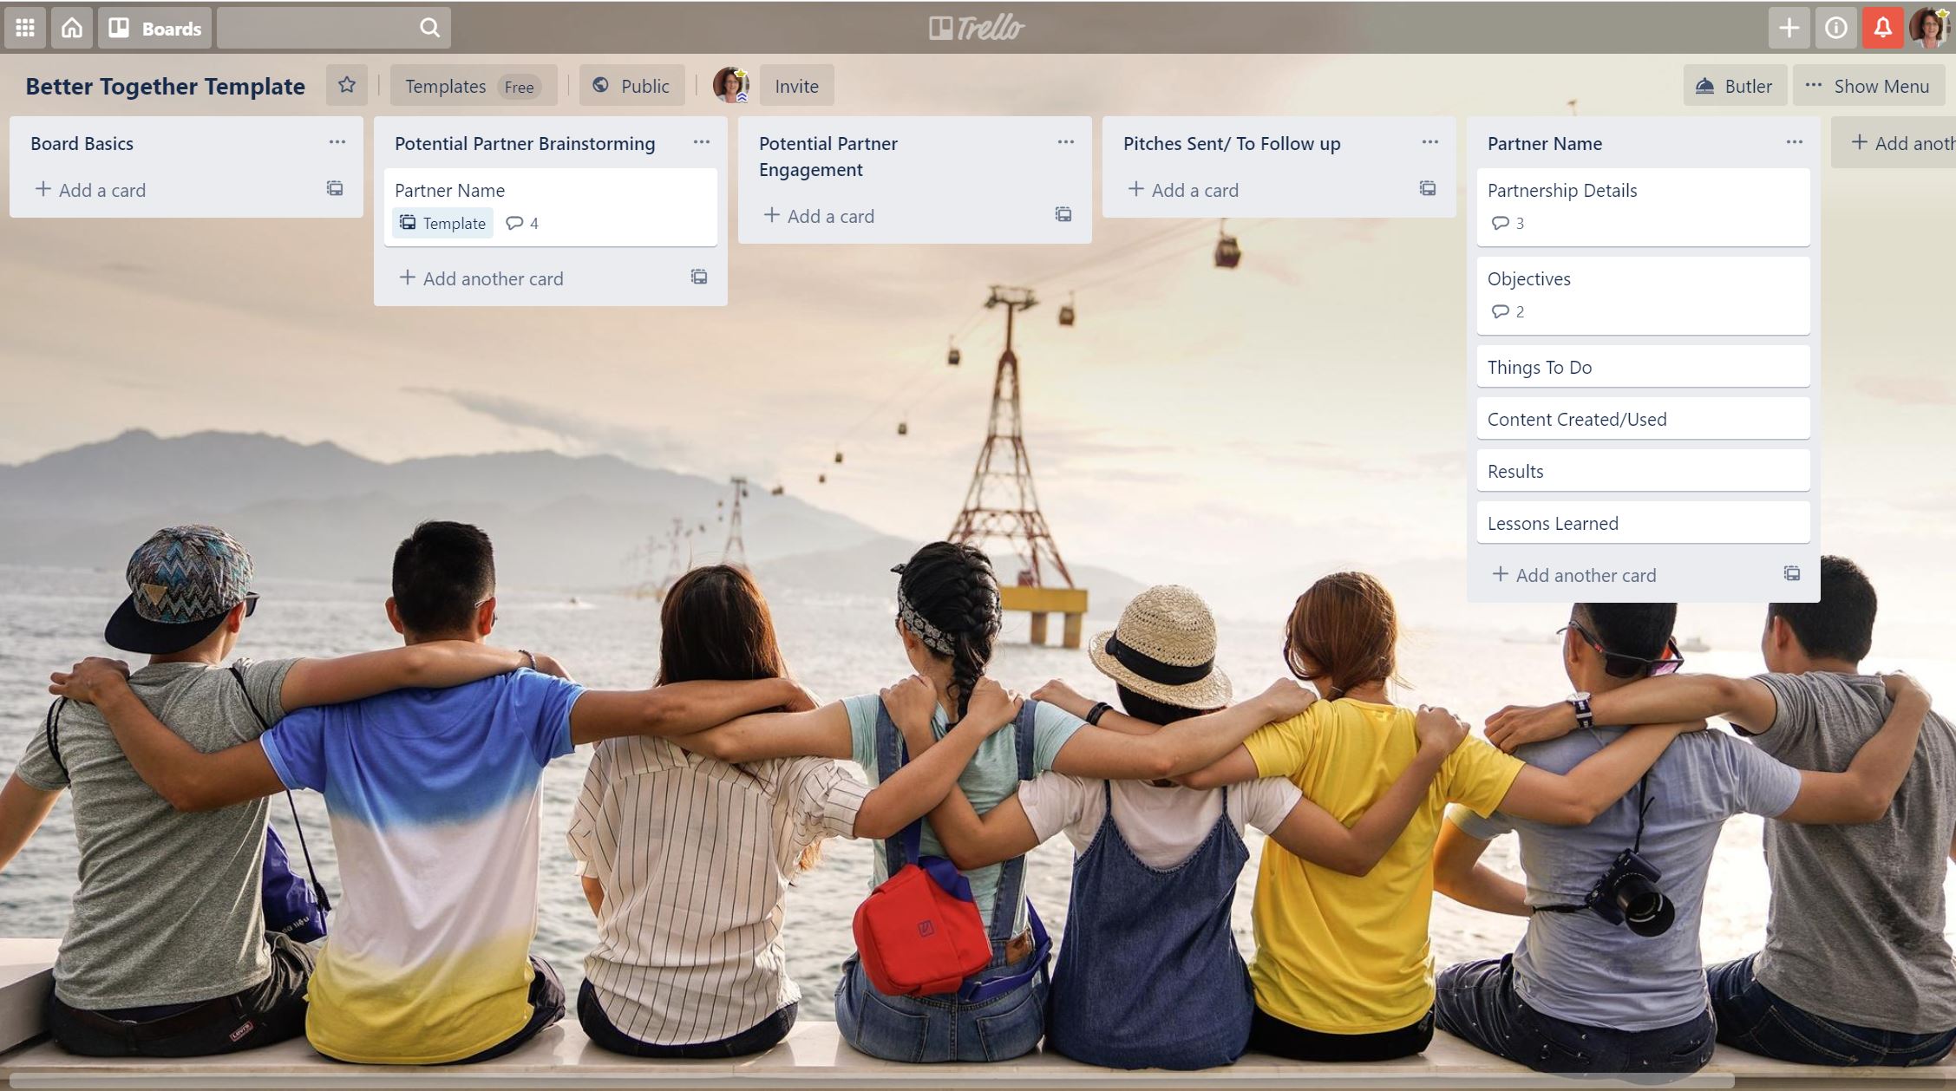Click Show Menu button
Screen dimensions: 1956x1091
point(1868,86)
